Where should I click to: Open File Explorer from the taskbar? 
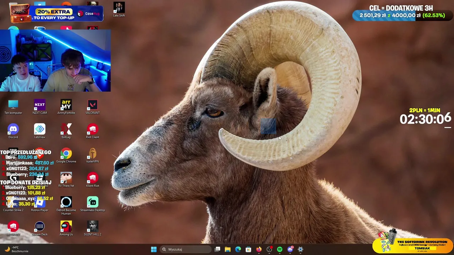[x=228, y=249]
